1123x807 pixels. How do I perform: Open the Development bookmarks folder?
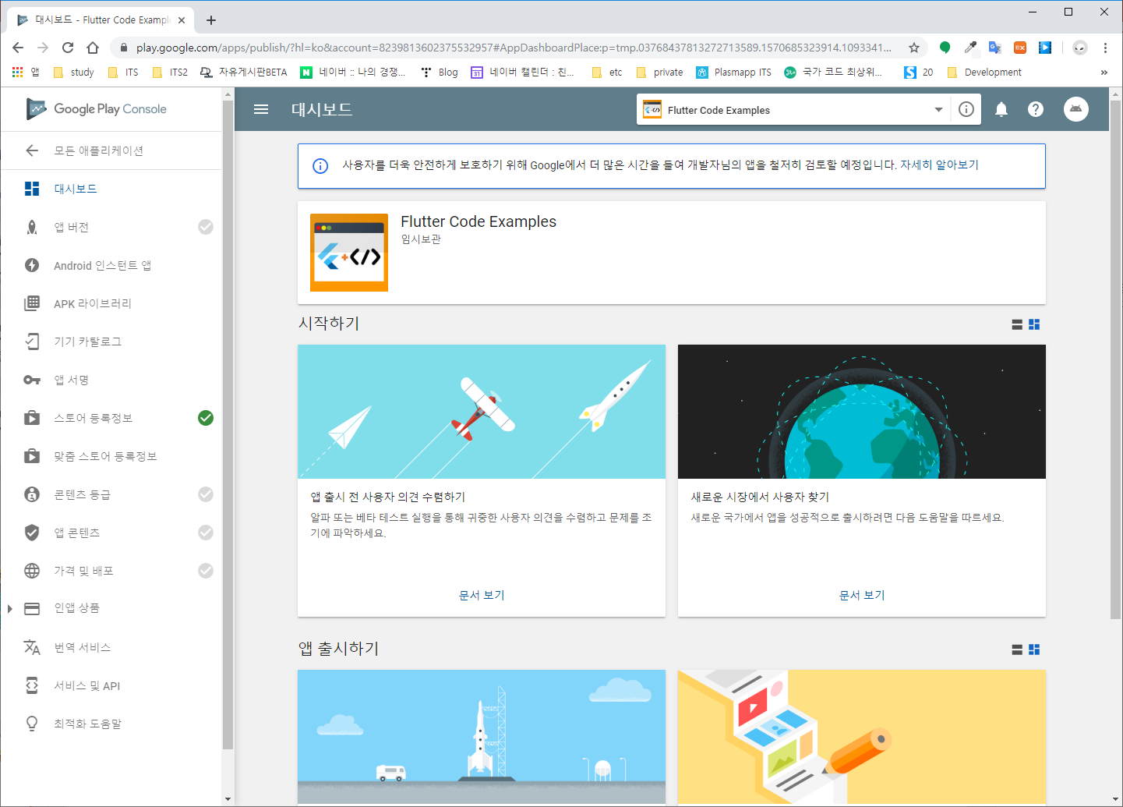coord(984,73)
